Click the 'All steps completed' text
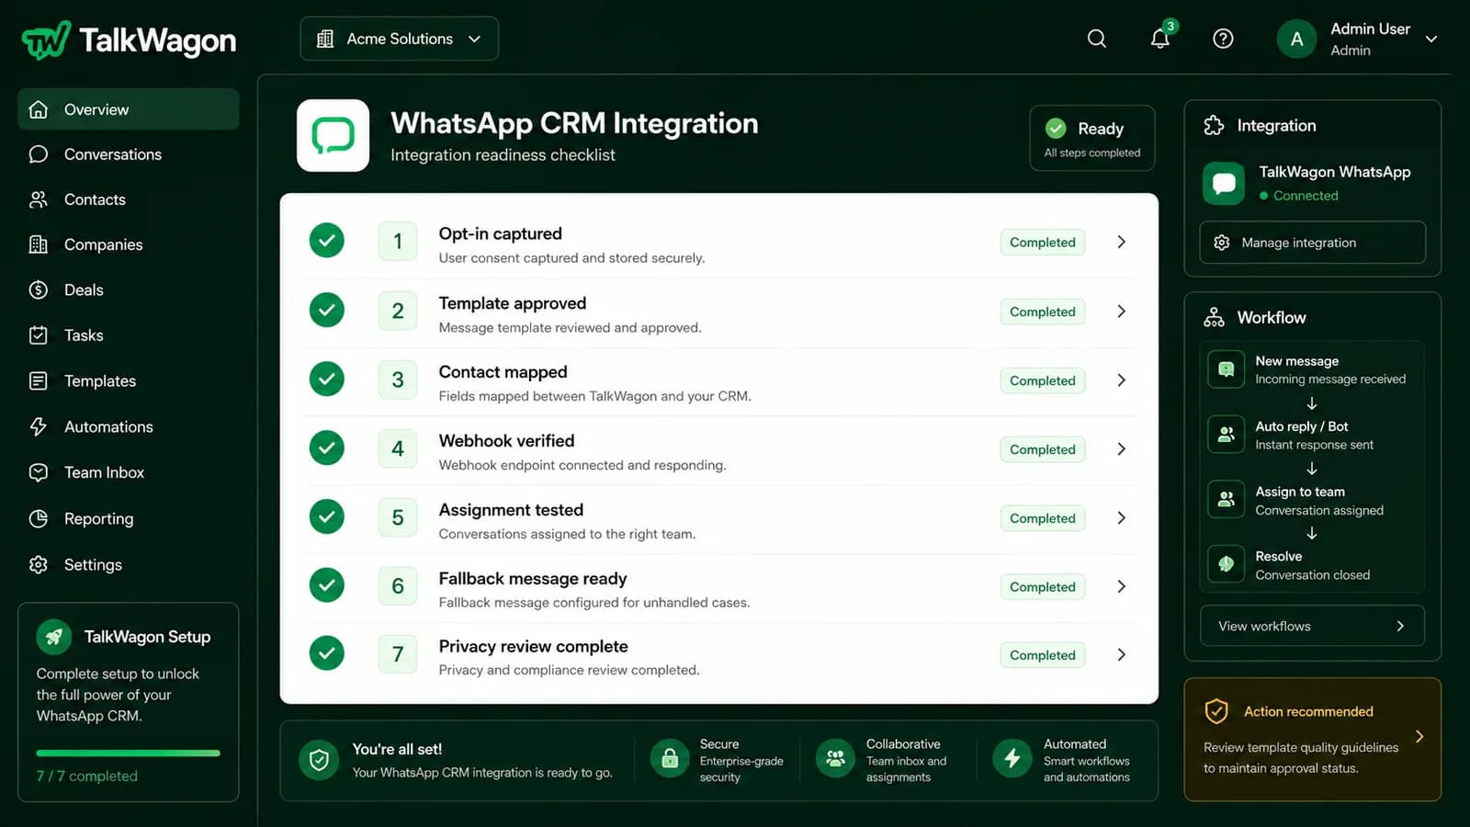Screen dimensions: 1470x827 point(1092,153)
